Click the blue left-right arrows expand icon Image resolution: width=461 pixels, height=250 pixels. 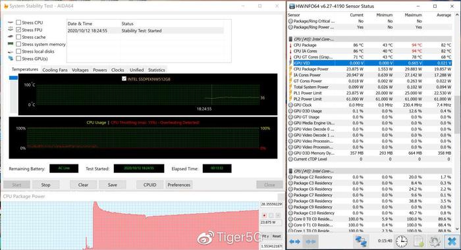pos(294,241)
